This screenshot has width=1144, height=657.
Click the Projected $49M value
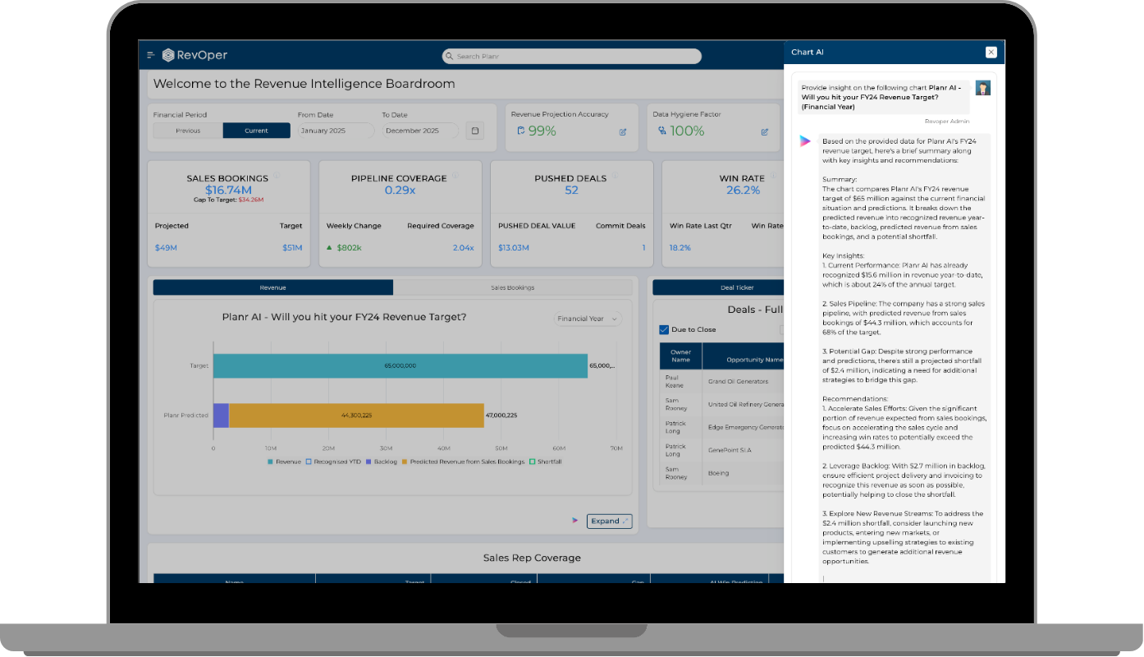tap(165, 247)
